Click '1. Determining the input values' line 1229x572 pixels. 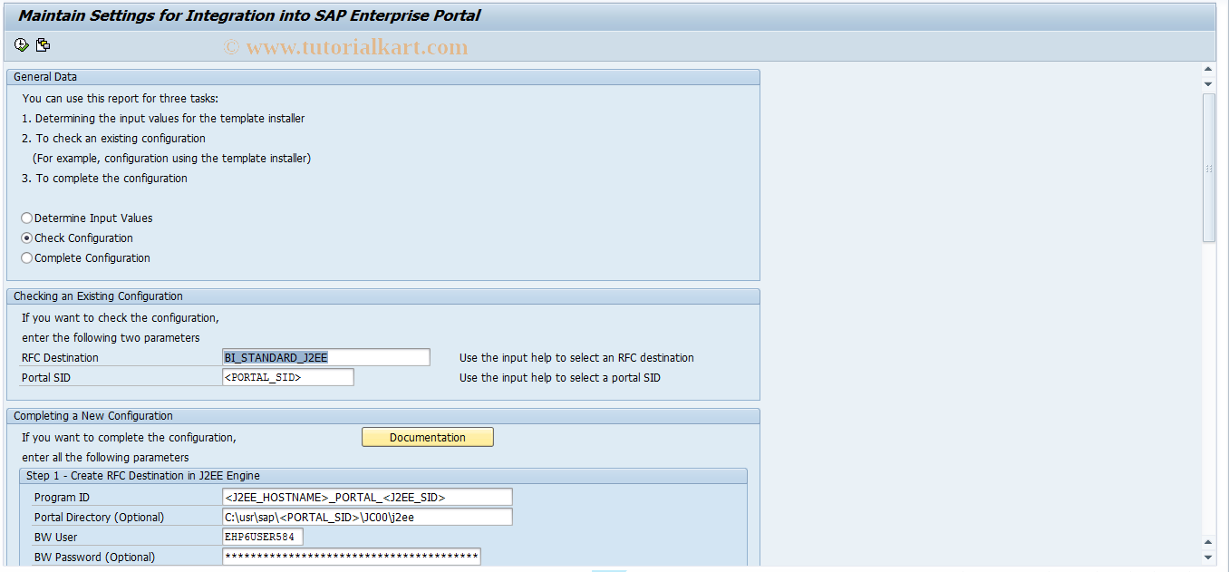[x=164, y=119]
